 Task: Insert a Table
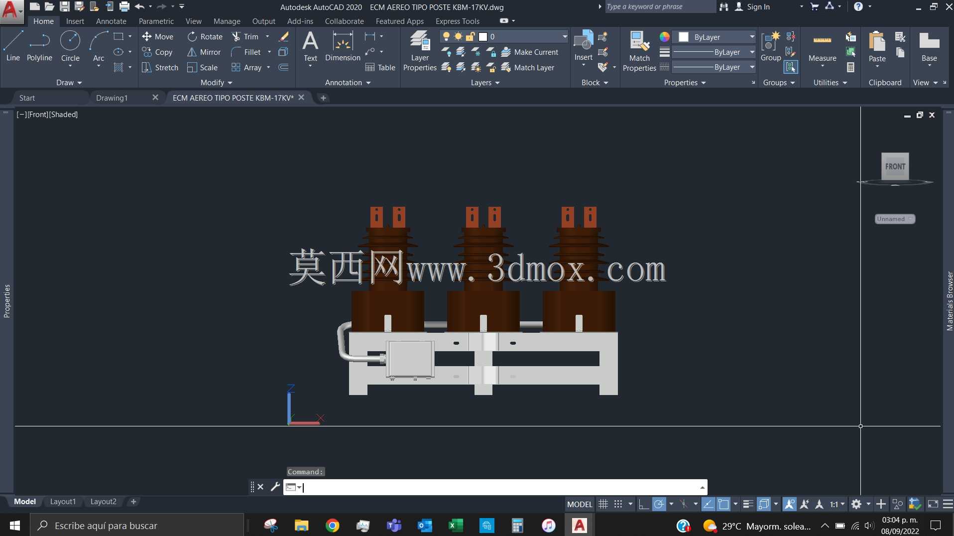pos(380,67)
